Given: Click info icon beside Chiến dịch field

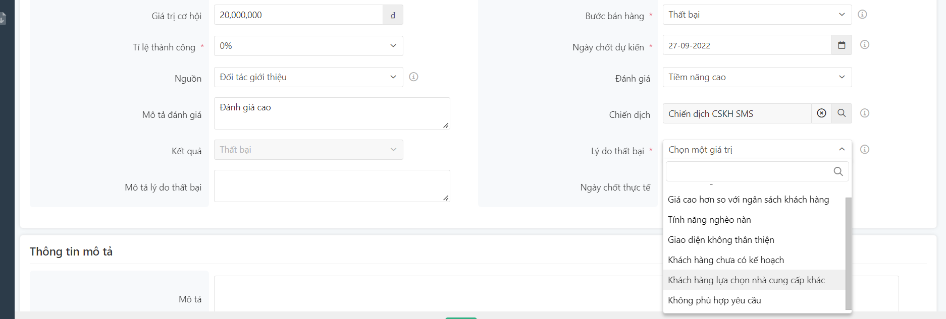Looking at the screenshot, I should point(864,113).
